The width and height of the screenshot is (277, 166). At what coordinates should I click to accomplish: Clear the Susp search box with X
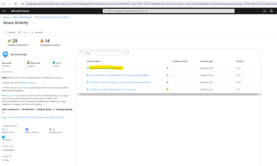(126, 53)
